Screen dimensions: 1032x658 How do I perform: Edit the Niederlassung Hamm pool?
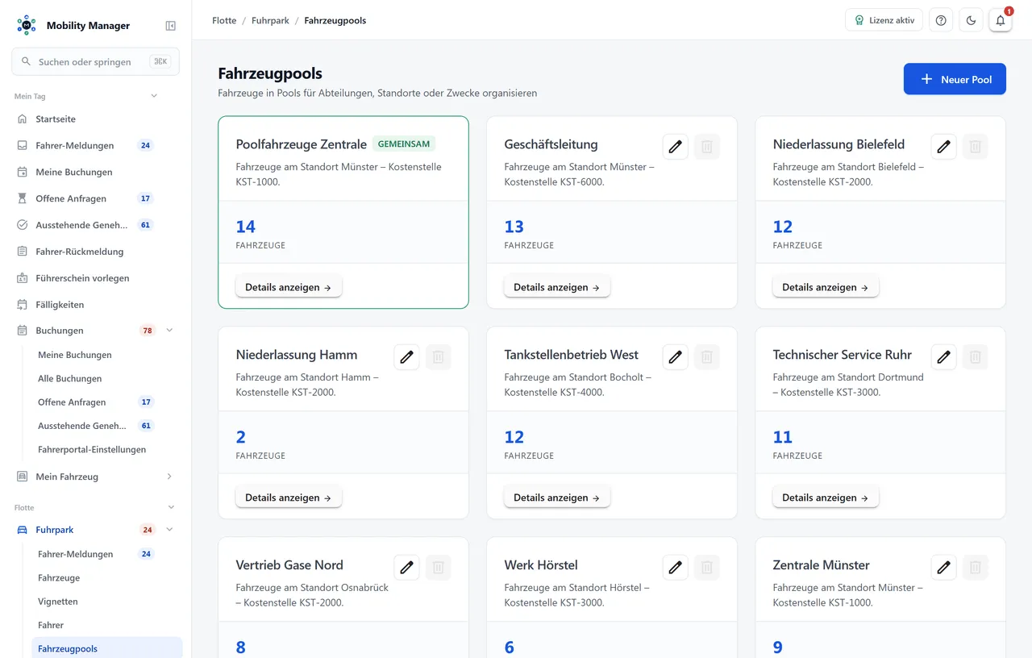407,357
